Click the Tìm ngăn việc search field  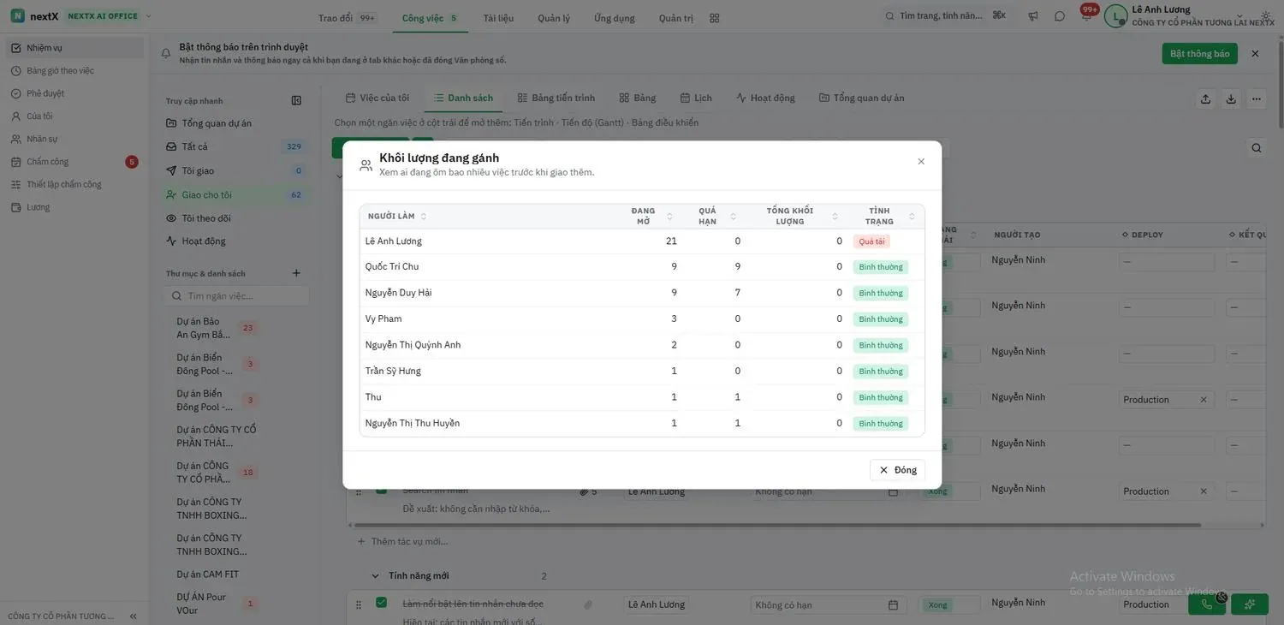pos(236,295)
